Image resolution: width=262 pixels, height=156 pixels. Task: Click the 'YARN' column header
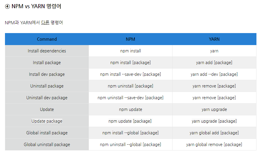(214, 39)
